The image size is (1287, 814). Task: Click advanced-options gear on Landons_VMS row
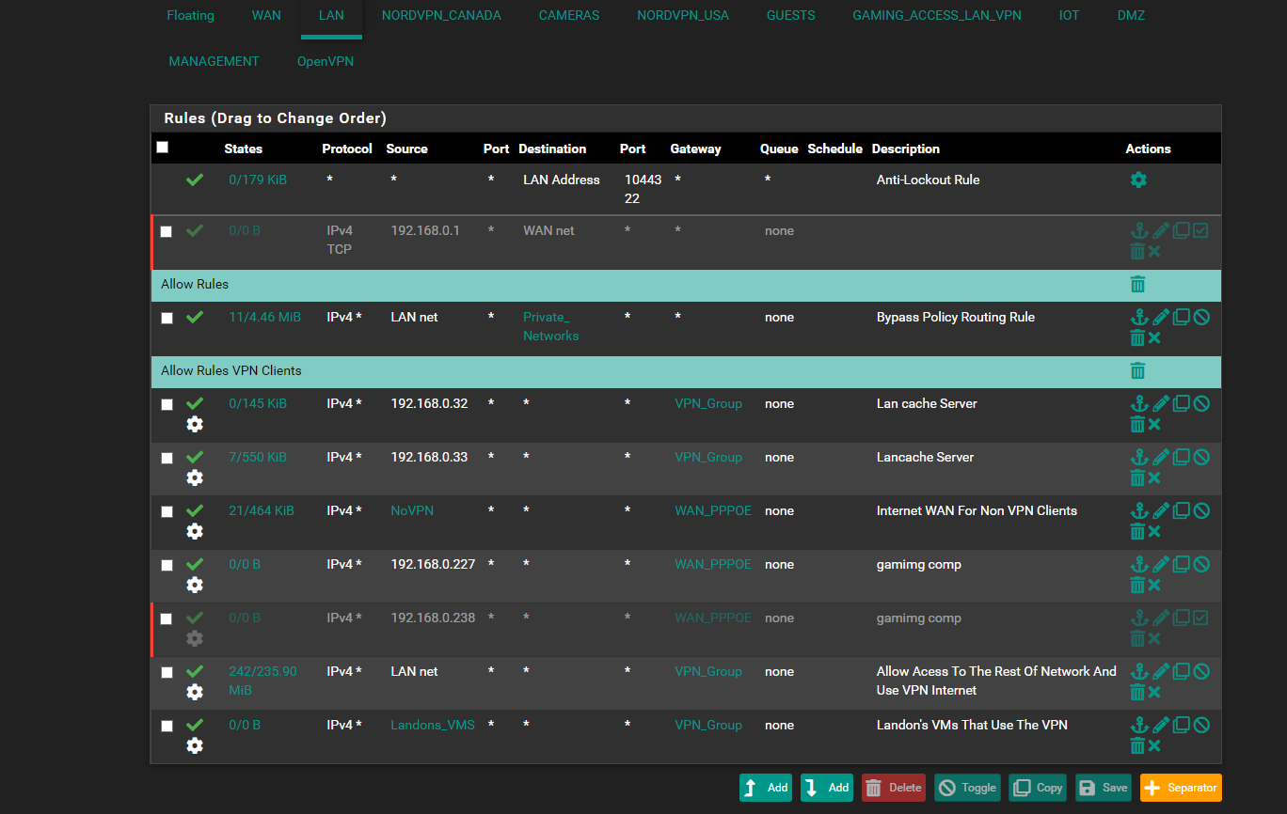(195, 745)
